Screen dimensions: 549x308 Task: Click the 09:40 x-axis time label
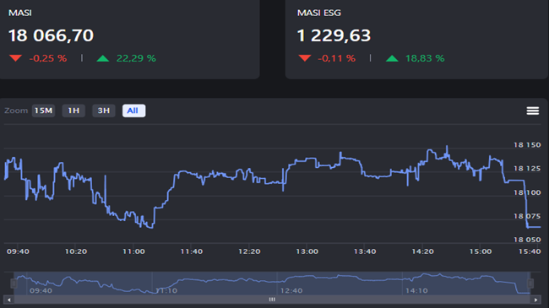pyautogui.click(x=18, y=251)
